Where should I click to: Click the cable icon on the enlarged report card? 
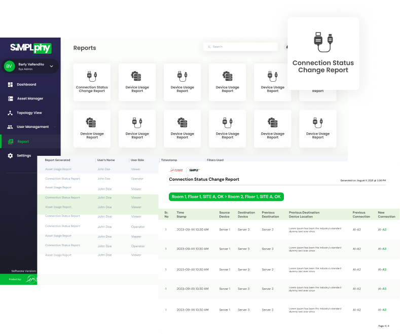323,42
